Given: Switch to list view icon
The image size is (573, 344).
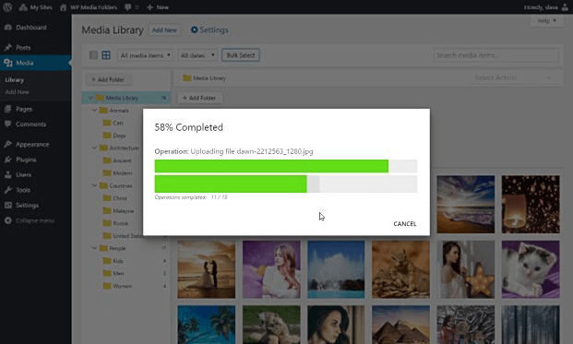Looking at the screenshot, I should coord(93,55).
